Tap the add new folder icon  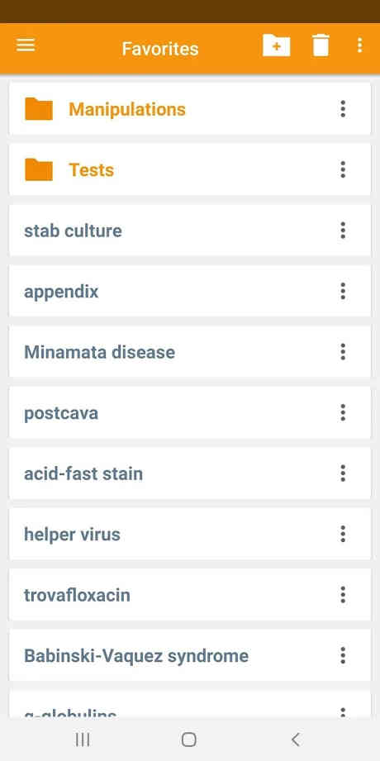tap(276, 45)
